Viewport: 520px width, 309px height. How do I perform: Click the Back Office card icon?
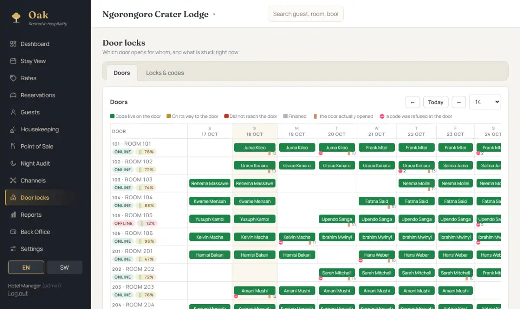13,232
